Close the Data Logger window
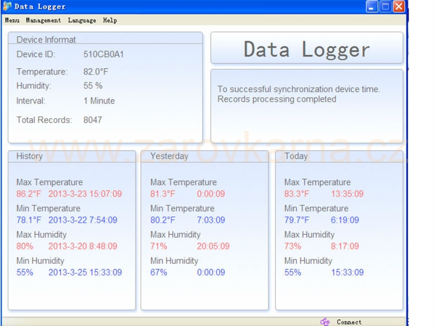435x326 pixels. point(399,7)
